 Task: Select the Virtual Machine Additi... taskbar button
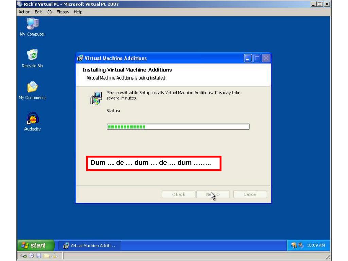click(x=90, y=246)
